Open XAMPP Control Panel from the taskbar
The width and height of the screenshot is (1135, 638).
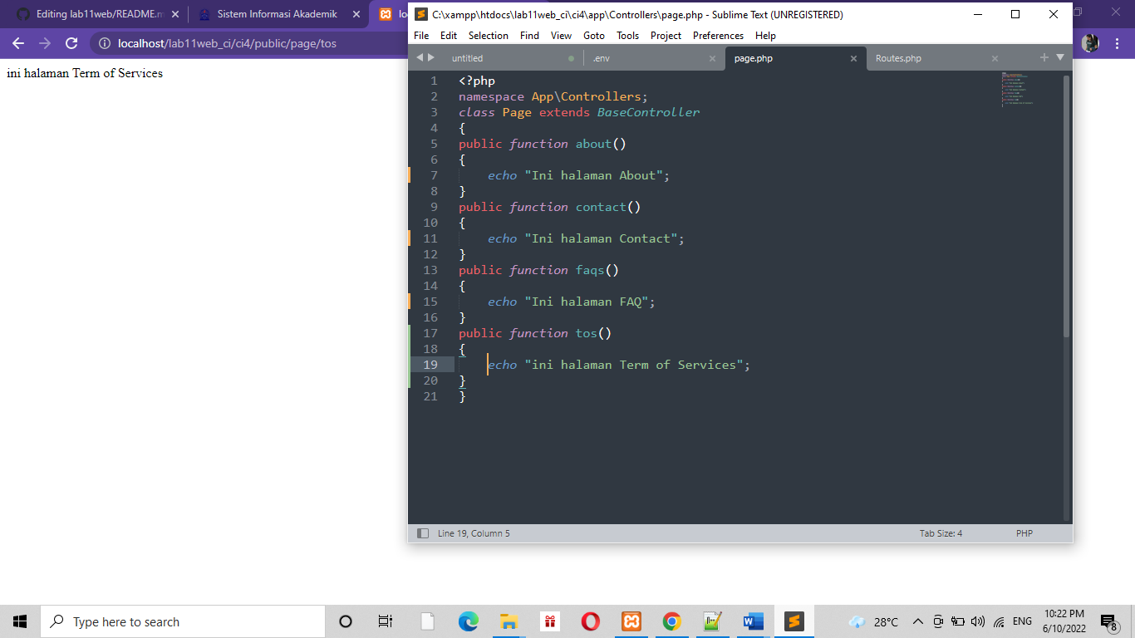[x=631, y=621]
